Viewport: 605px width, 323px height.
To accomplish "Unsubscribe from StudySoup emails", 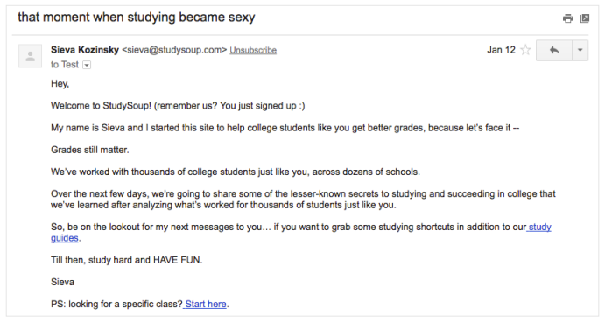I will pyautogui.click(x=253, y=50).
